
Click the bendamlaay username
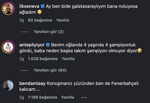(x=32, y=84)
